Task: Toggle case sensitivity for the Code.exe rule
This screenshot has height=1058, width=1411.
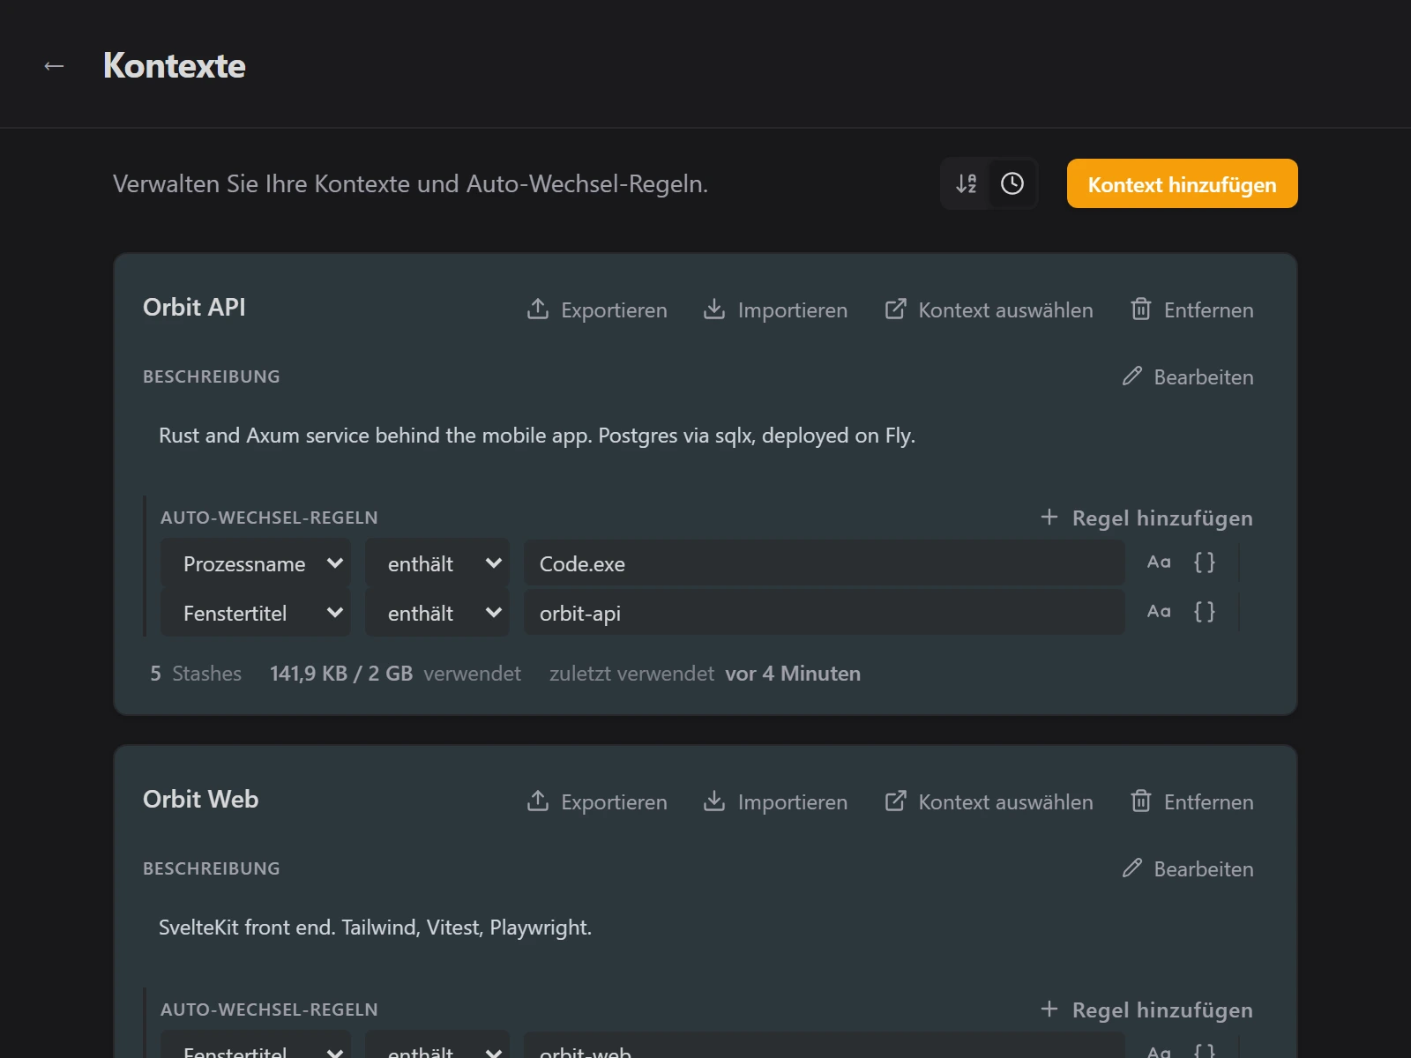Action: [1159, 563]
